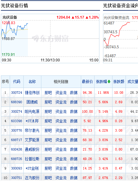138x182 pixels.
Task: Open 股吧 link for *ST沐邦
Action: [x=48, y=121]
